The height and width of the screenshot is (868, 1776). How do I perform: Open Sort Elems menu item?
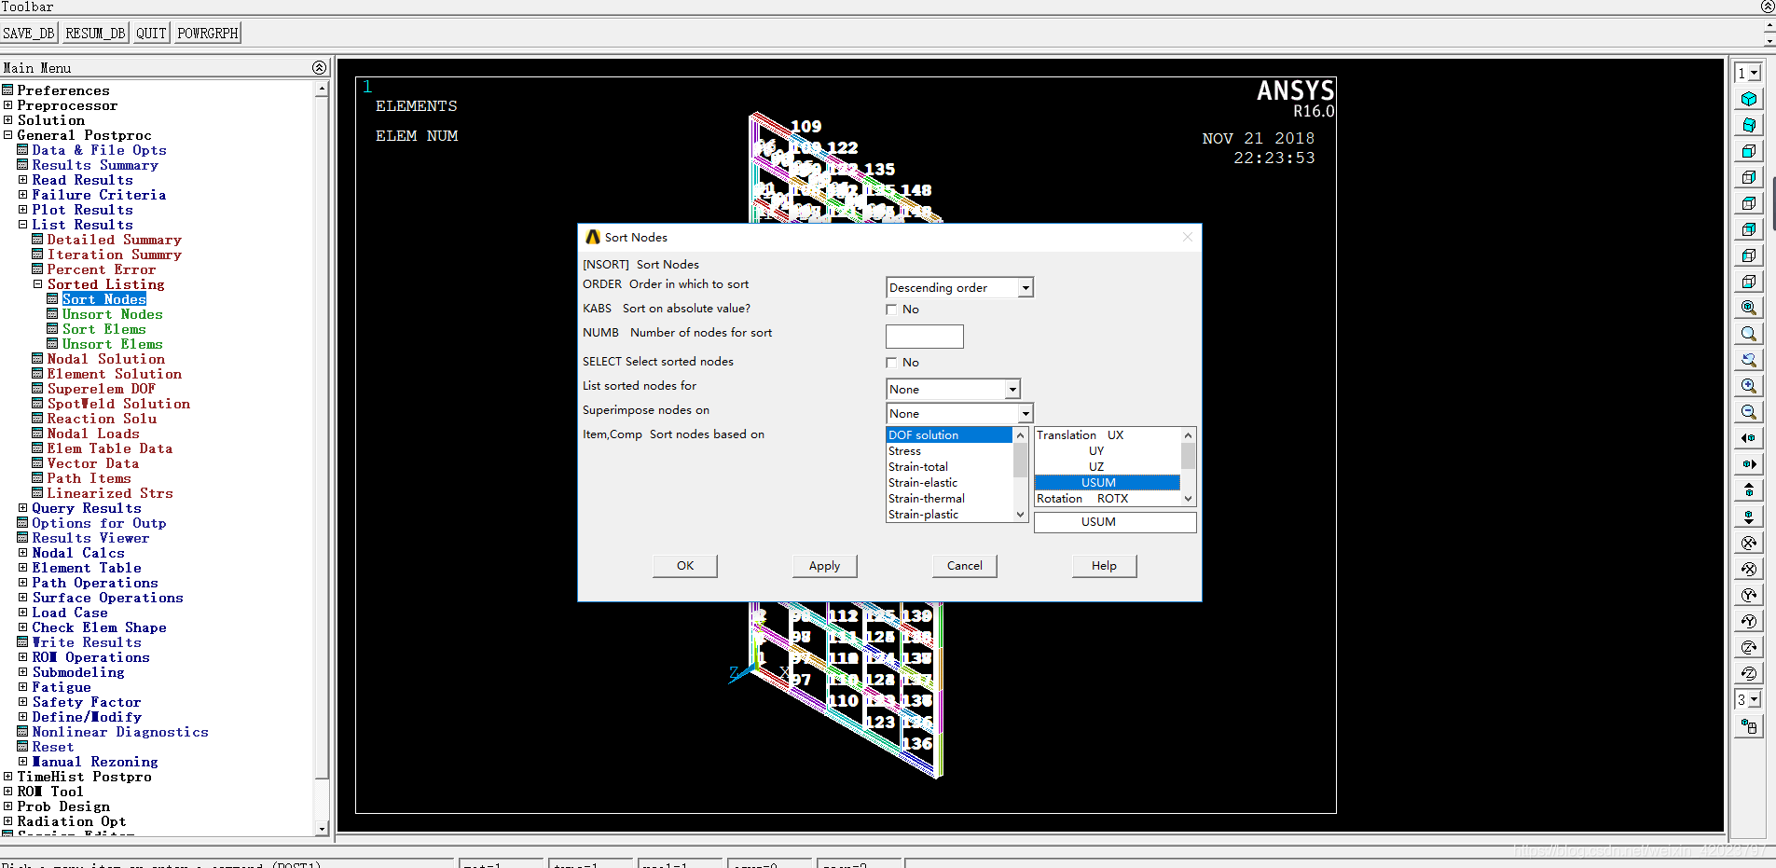[x=104, y=329]
